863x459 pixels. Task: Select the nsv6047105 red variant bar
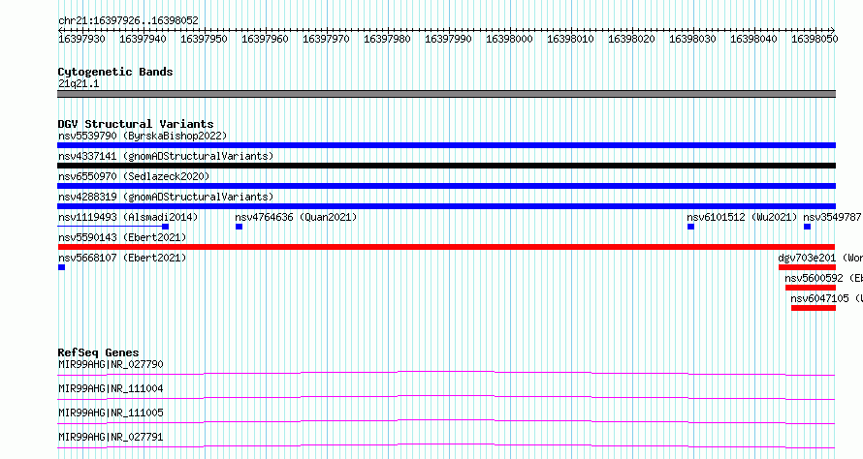pos(814,308)
